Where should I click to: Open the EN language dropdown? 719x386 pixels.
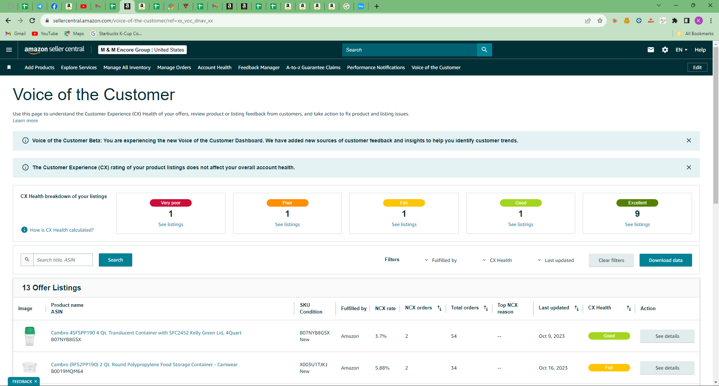point(682,50)
